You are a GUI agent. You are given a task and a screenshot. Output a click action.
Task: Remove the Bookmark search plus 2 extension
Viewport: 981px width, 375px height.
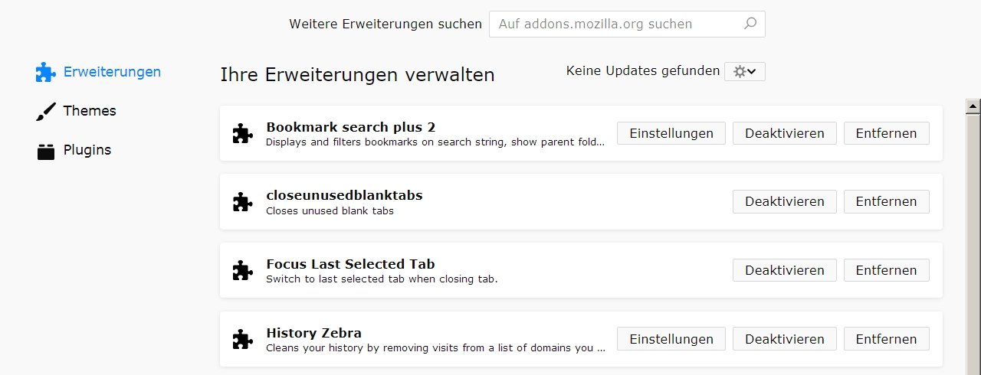[x=886, y=133]
